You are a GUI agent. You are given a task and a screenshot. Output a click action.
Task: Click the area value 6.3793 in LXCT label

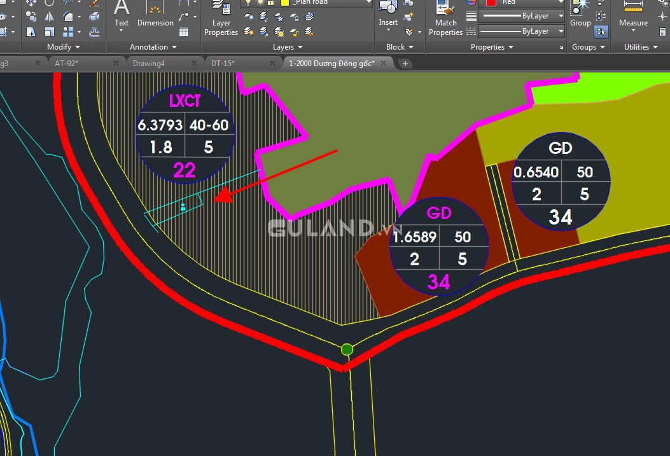click(160, 125)
